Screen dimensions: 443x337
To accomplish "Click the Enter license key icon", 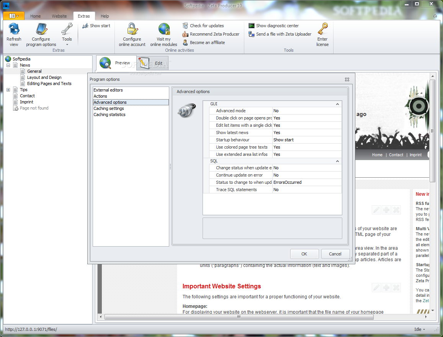I will point(322,29).
